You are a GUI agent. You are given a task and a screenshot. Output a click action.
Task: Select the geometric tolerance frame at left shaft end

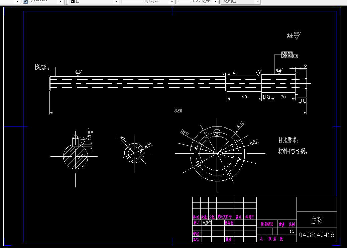[x=43, y=67]
